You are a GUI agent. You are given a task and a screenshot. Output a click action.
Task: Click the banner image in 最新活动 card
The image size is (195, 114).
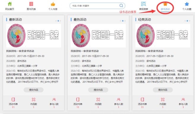[33, 35]
